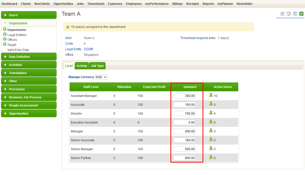Expand the Users sidebar section
The width and height of the screenshot is (305, 175).
coord(29,15)
